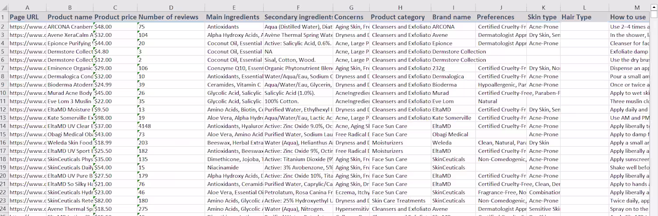
Task: Select the cell 'Hypoallergenic, Par'
Action: point(501,85)
